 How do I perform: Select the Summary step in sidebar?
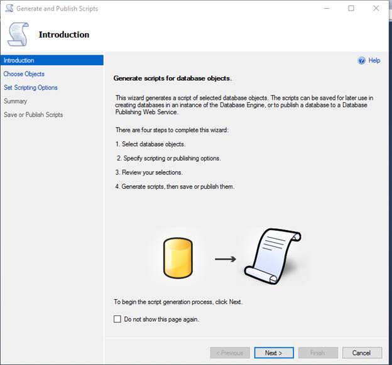tap(16, 101)
